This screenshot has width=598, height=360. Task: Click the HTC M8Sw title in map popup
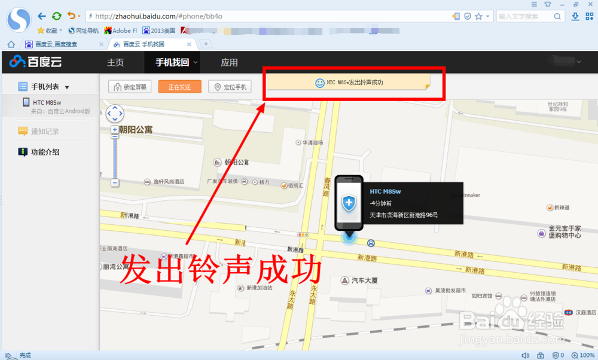click(x=385, y=191)
